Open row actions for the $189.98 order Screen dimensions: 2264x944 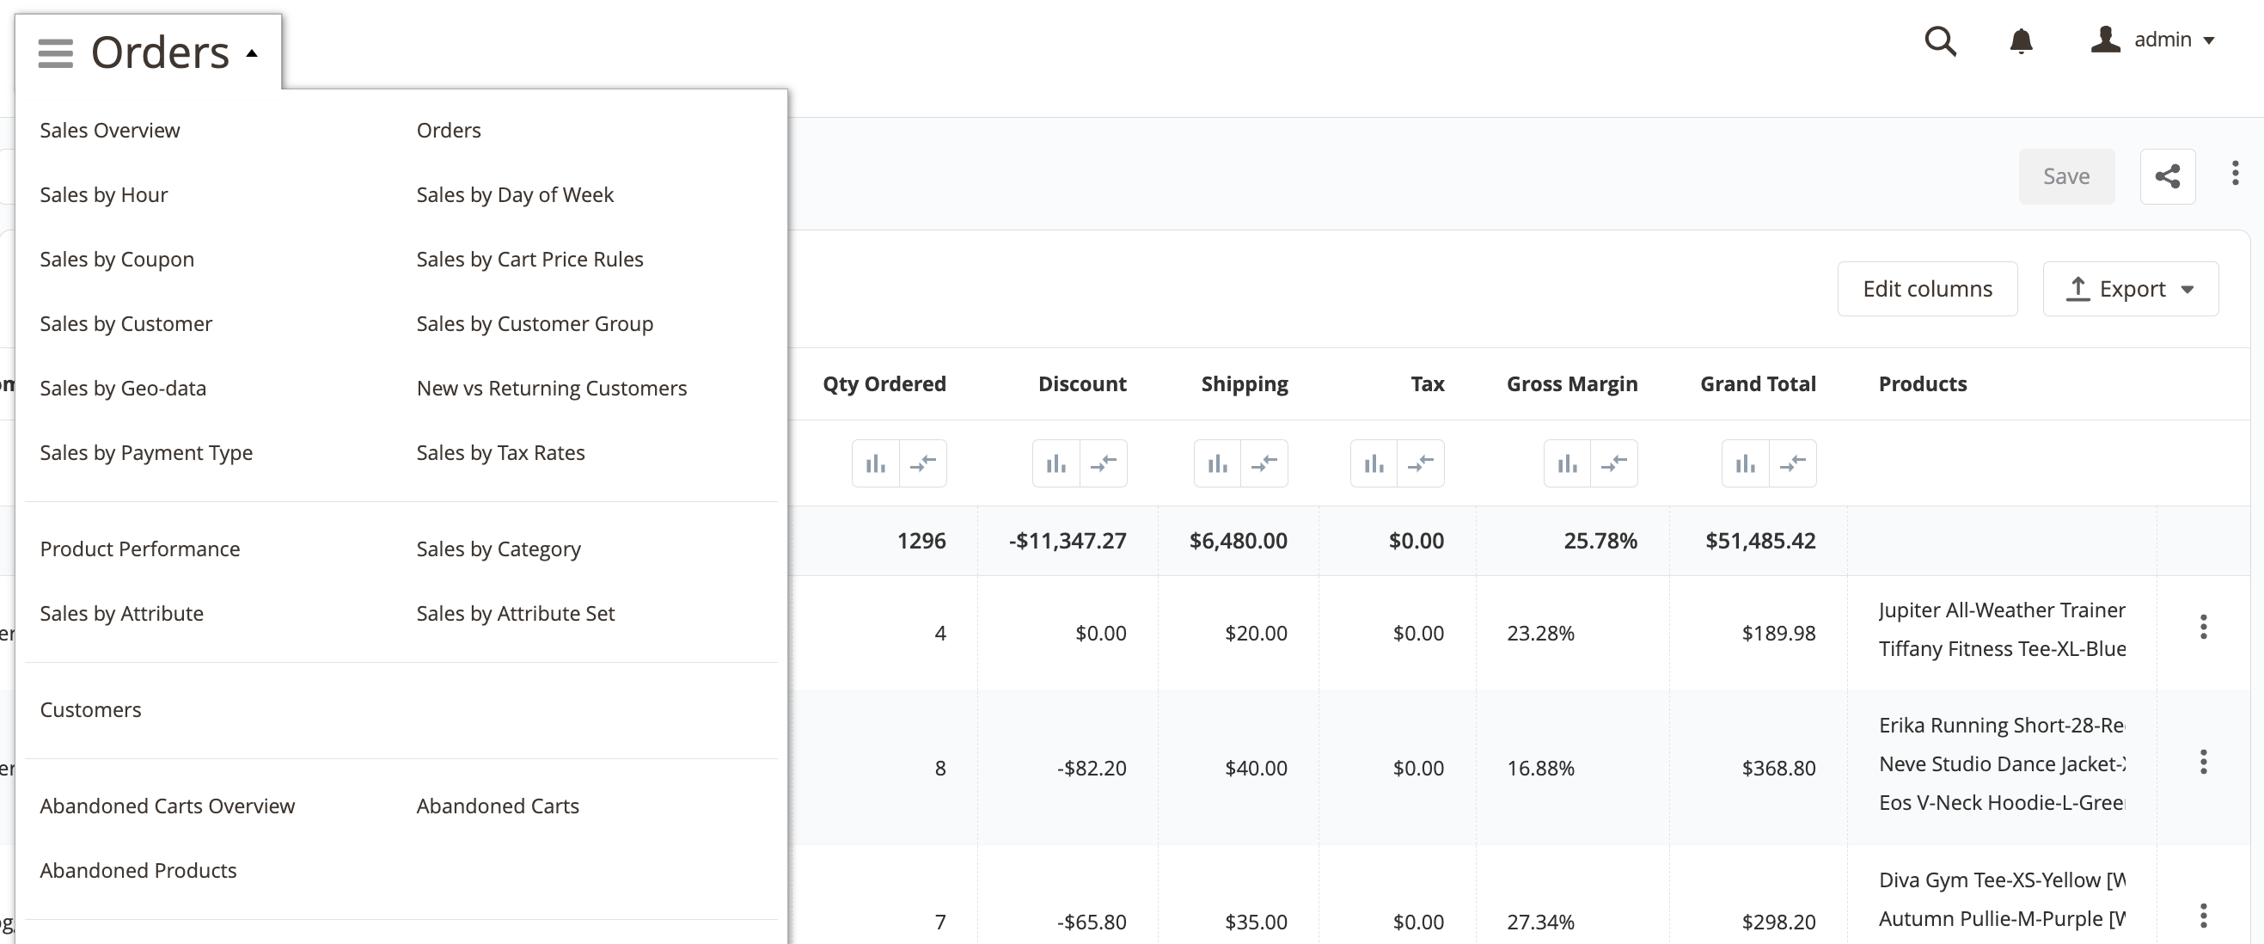(2202, 628)
